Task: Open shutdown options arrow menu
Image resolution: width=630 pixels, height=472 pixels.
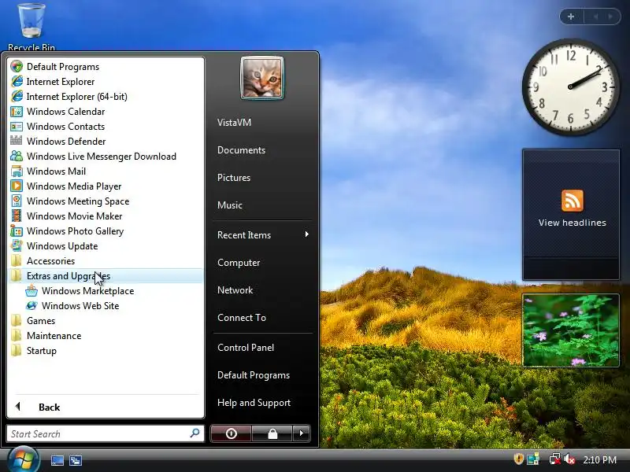Action: 302,433
